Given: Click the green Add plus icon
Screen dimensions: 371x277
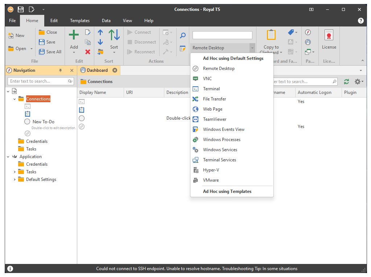Looking at the screenshot, I should point(74,35).
